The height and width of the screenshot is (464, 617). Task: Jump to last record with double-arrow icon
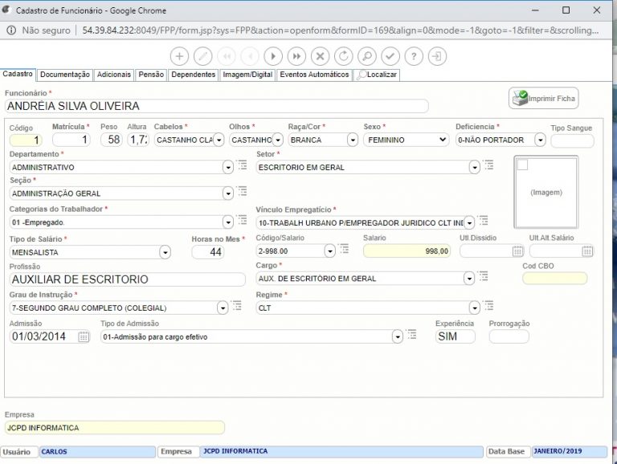(x=296, y=56)
